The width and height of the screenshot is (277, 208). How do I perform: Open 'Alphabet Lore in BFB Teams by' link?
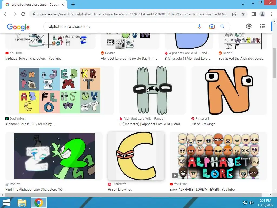[x=30, y=124]
